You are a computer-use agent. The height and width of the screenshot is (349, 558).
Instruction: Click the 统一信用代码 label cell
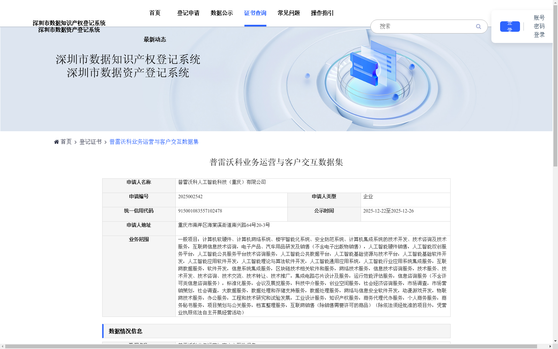139,214
